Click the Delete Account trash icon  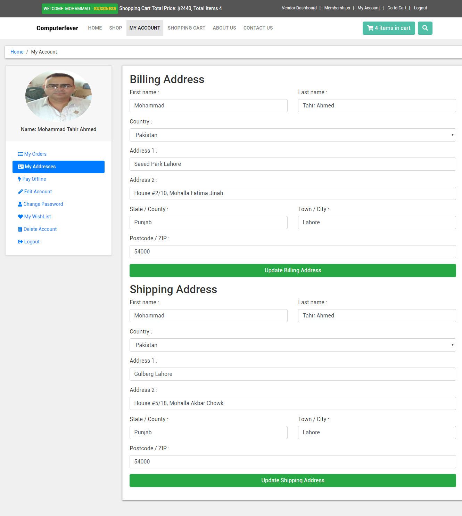point(20,229)
